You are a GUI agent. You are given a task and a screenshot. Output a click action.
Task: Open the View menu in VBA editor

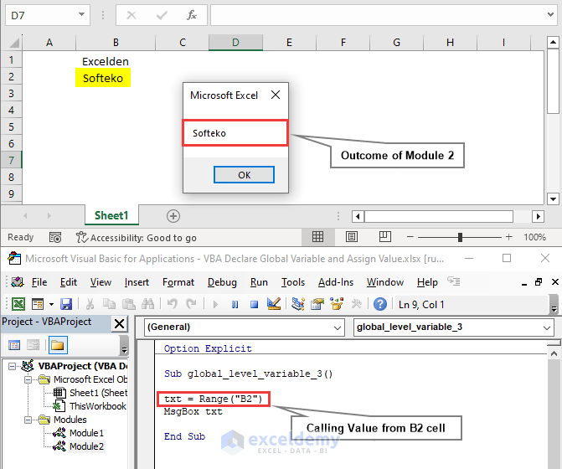[x=101, y=282]
